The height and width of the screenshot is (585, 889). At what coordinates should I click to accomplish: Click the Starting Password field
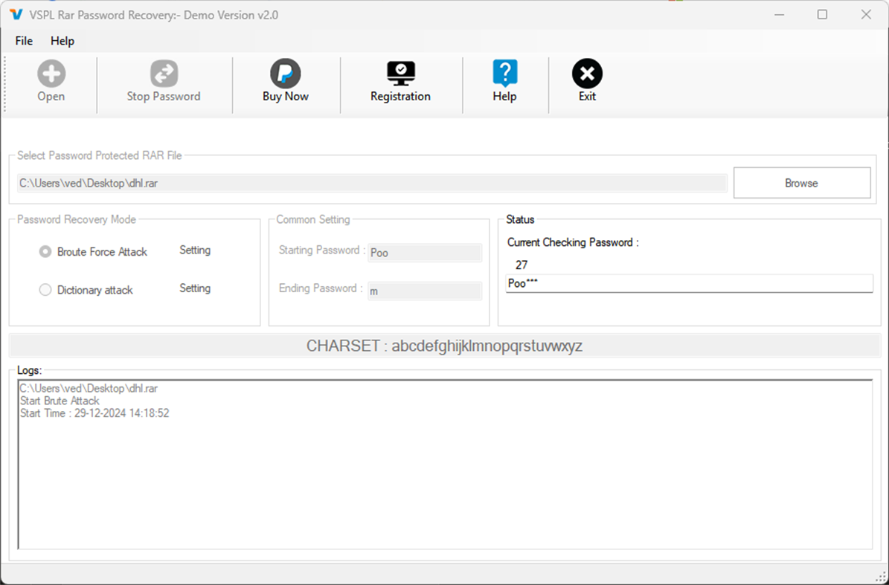point(424,253)
